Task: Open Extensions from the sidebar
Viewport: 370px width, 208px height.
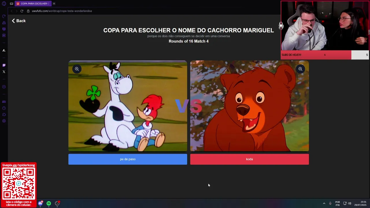Action: pyautogui.click(x=4, y=114)
